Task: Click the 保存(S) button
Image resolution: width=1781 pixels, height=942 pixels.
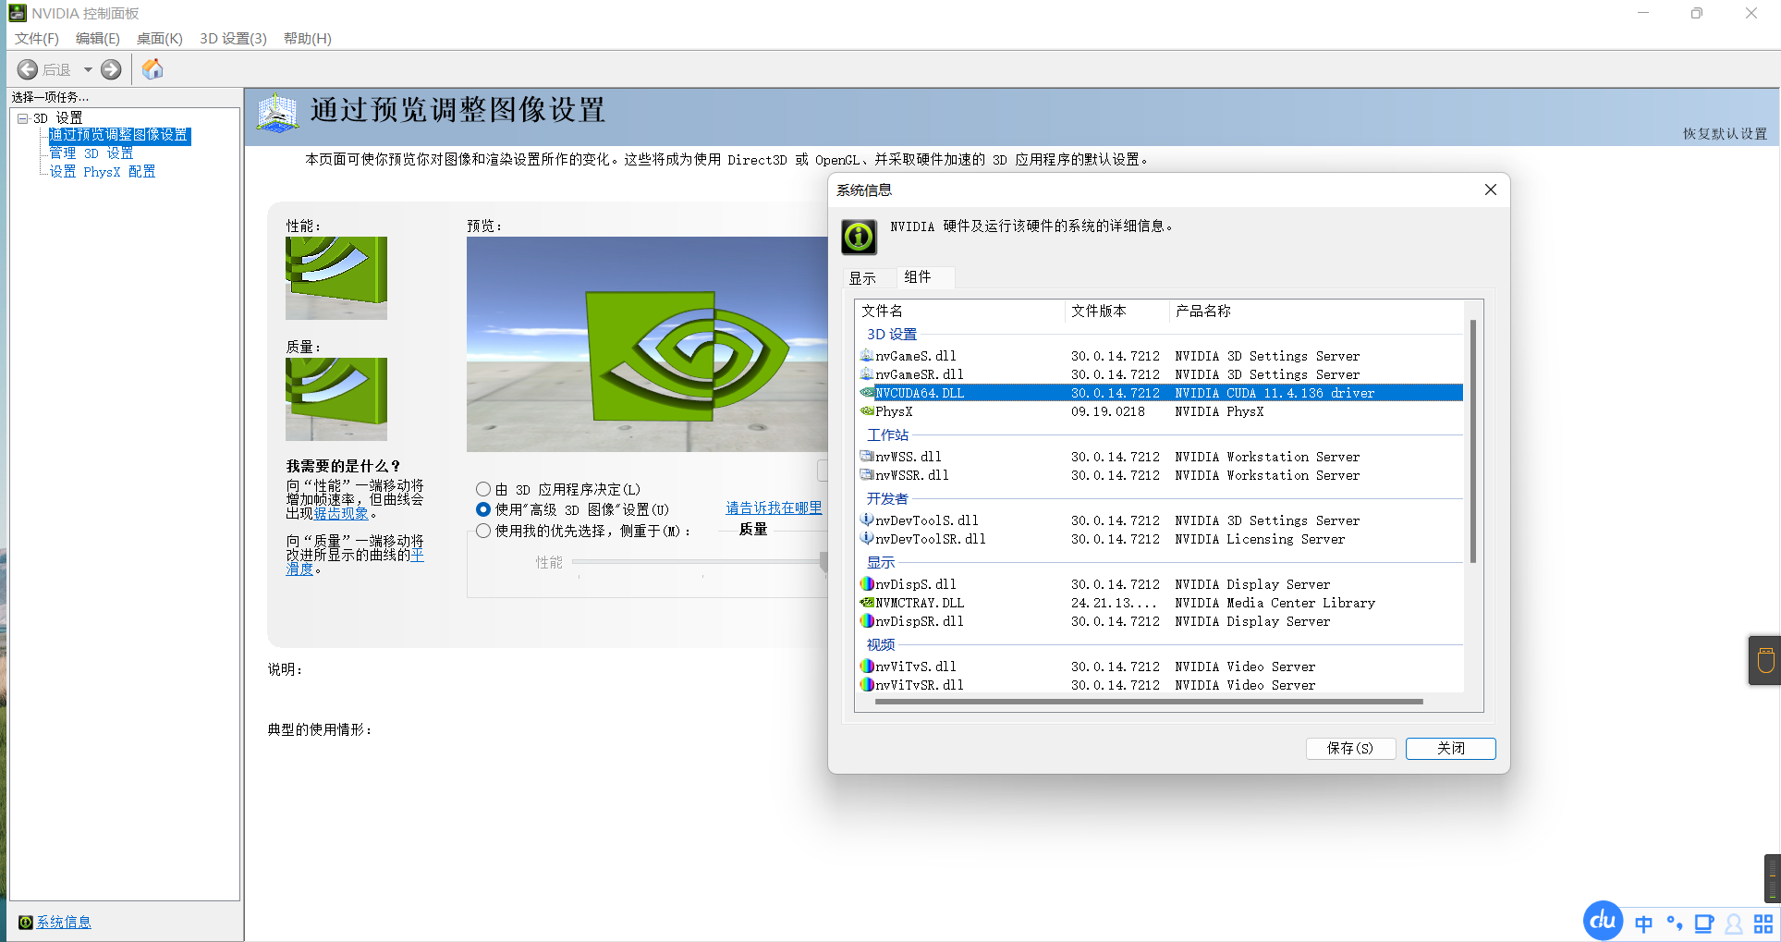Action: pos(1350,748)
